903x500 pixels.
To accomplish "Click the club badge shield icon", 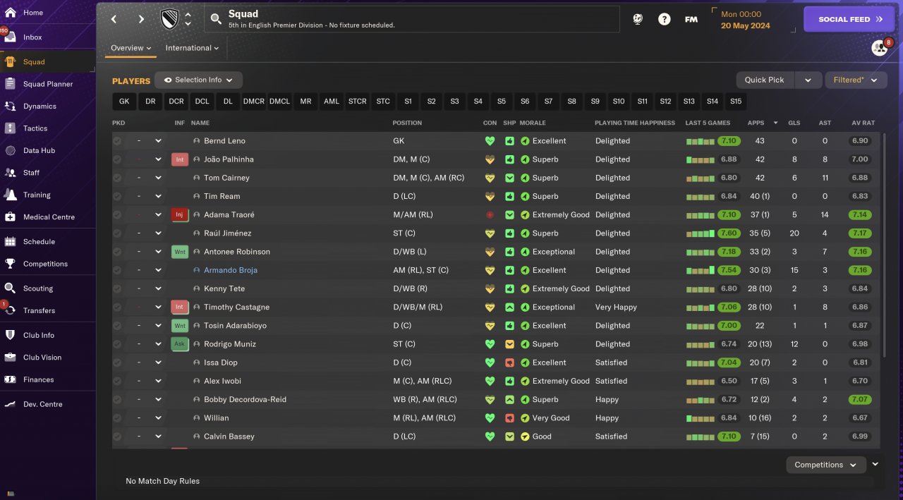I will click(170, 19).
